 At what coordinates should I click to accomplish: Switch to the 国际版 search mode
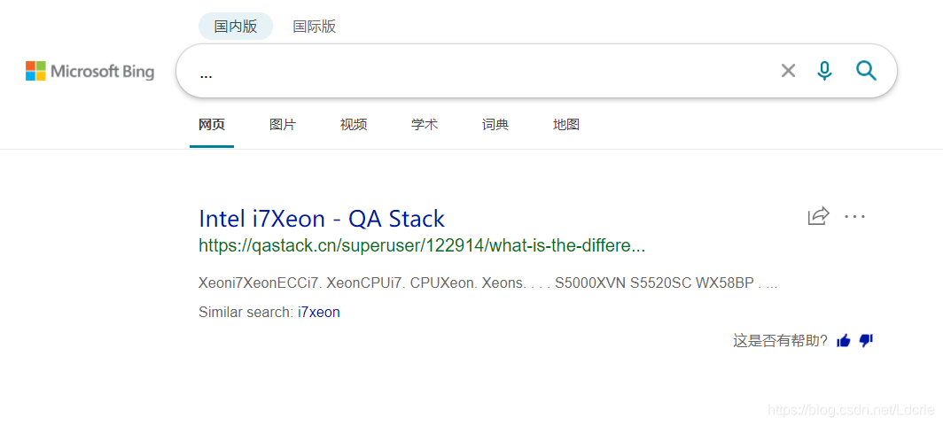(314, 27)
